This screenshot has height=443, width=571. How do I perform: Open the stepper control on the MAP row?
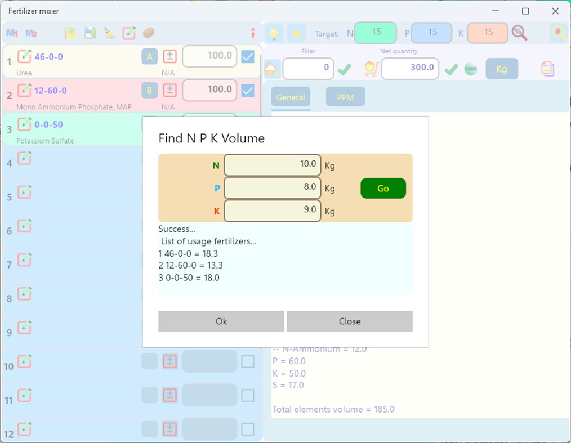[x=169, y=90]
